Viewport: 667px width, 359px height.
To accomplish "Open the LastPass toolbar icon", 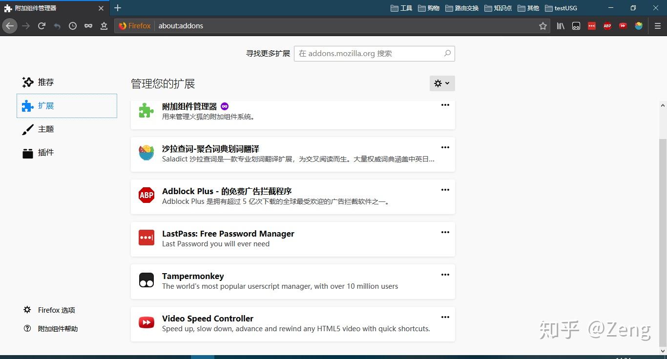I will point(592,26).
